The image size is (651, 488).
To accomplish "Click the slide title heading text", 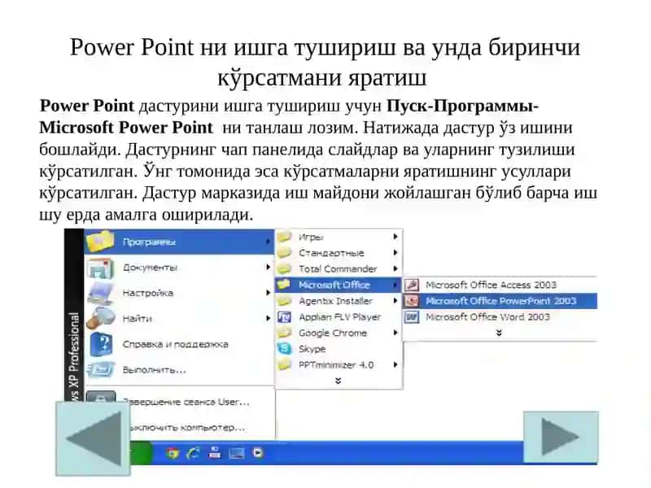I will click(x=325, y=63).
